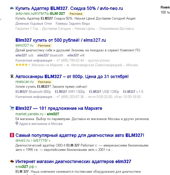This screenshot has width=170, height=175.
Task: Click the Yandex Market shopping cart icon
Action: click(x=12, y=108)
